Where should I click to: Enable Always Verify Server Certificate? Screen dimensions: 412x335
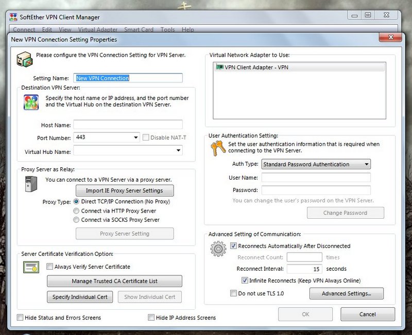[x=49, y=267]
